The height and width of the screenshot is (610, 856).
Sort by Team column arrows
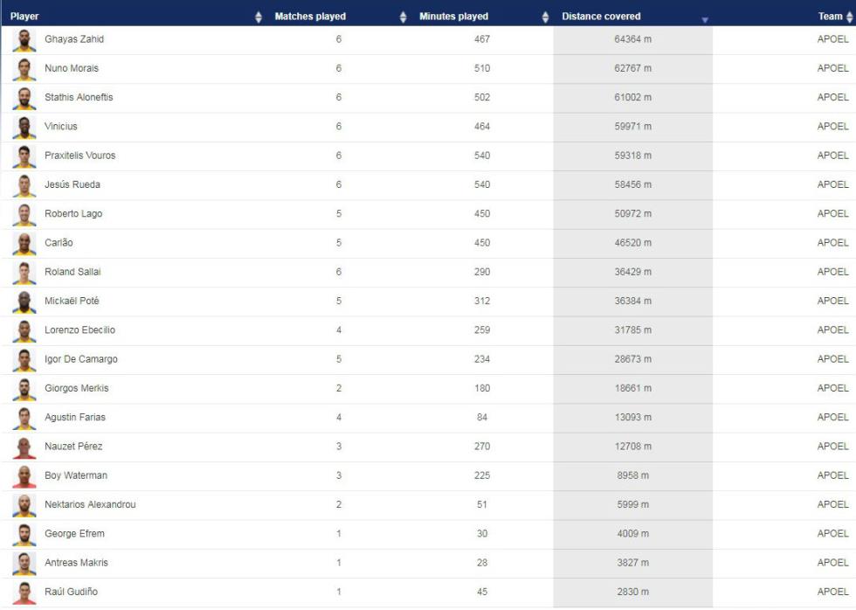(x=849, y=17)
